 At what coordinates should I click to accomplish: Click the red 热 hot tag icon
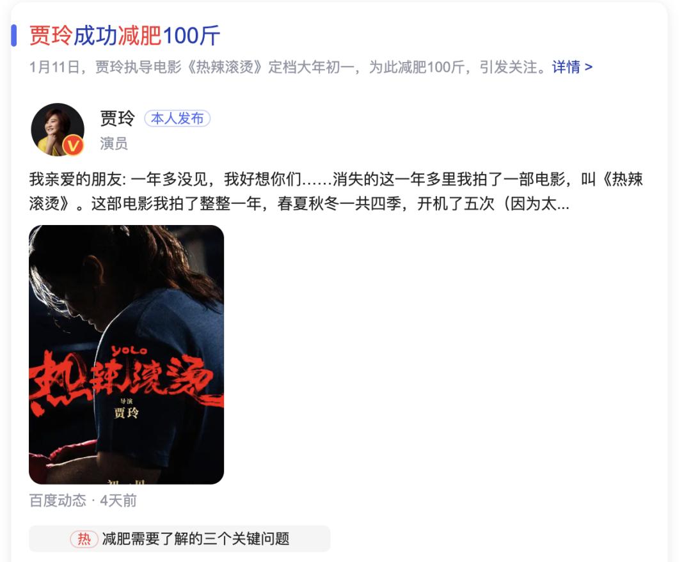(84, 538)
